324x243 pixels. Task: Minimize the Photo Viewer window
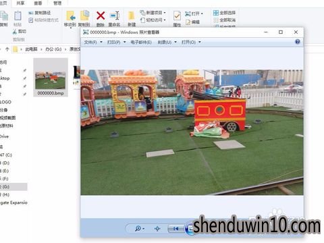point(266,32)
